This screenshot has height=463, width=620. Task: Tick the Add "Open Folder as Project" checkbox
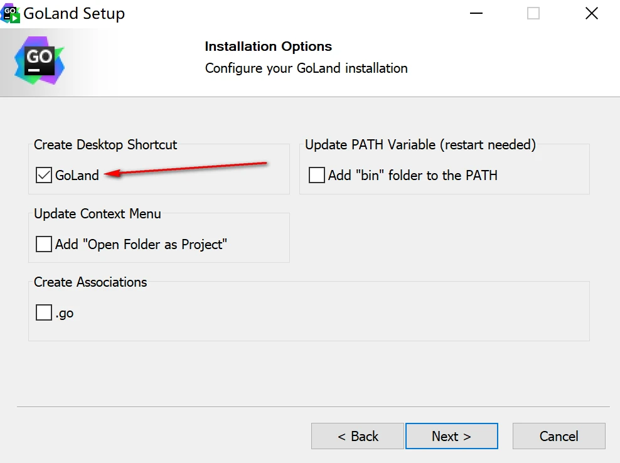tap(43, 244)
